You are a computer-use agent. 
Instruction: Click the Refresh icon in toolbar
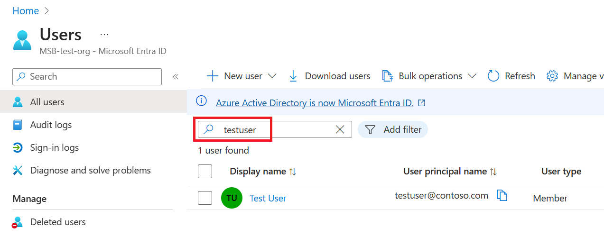click(x=493, y=76)
